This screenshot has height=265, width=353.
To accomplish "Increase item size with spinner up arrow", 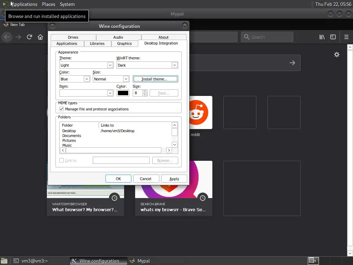I will pos(144,91).
